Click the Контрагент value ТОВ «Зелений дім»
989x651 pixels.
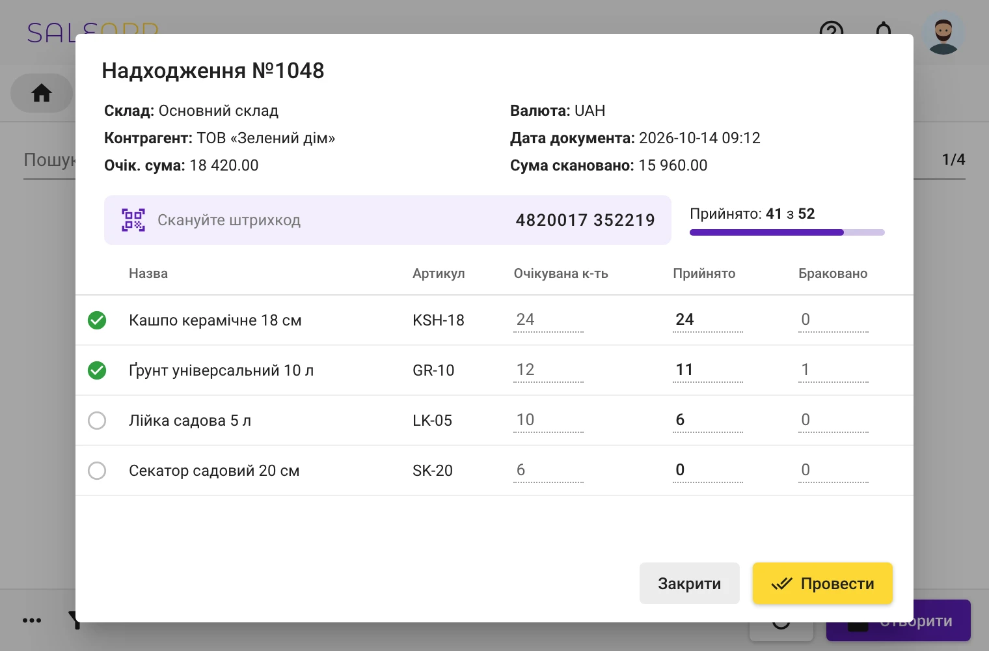tap(266, 138)
